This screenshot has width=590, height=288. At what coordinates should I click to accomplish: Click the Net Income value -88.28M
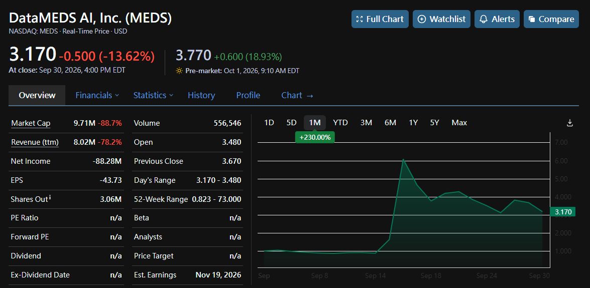pyautogui.click(x=107, y=161)
